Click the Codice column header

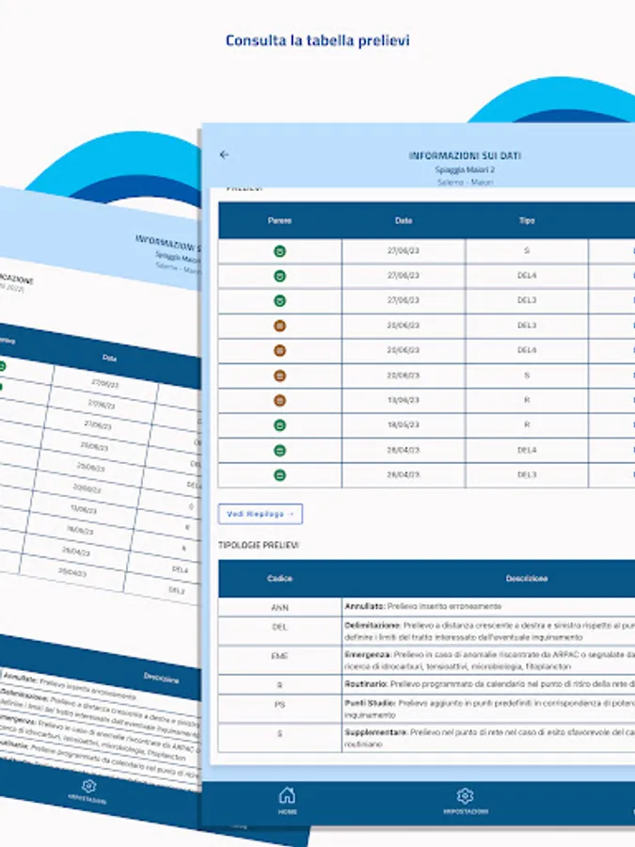coord(279,579)
